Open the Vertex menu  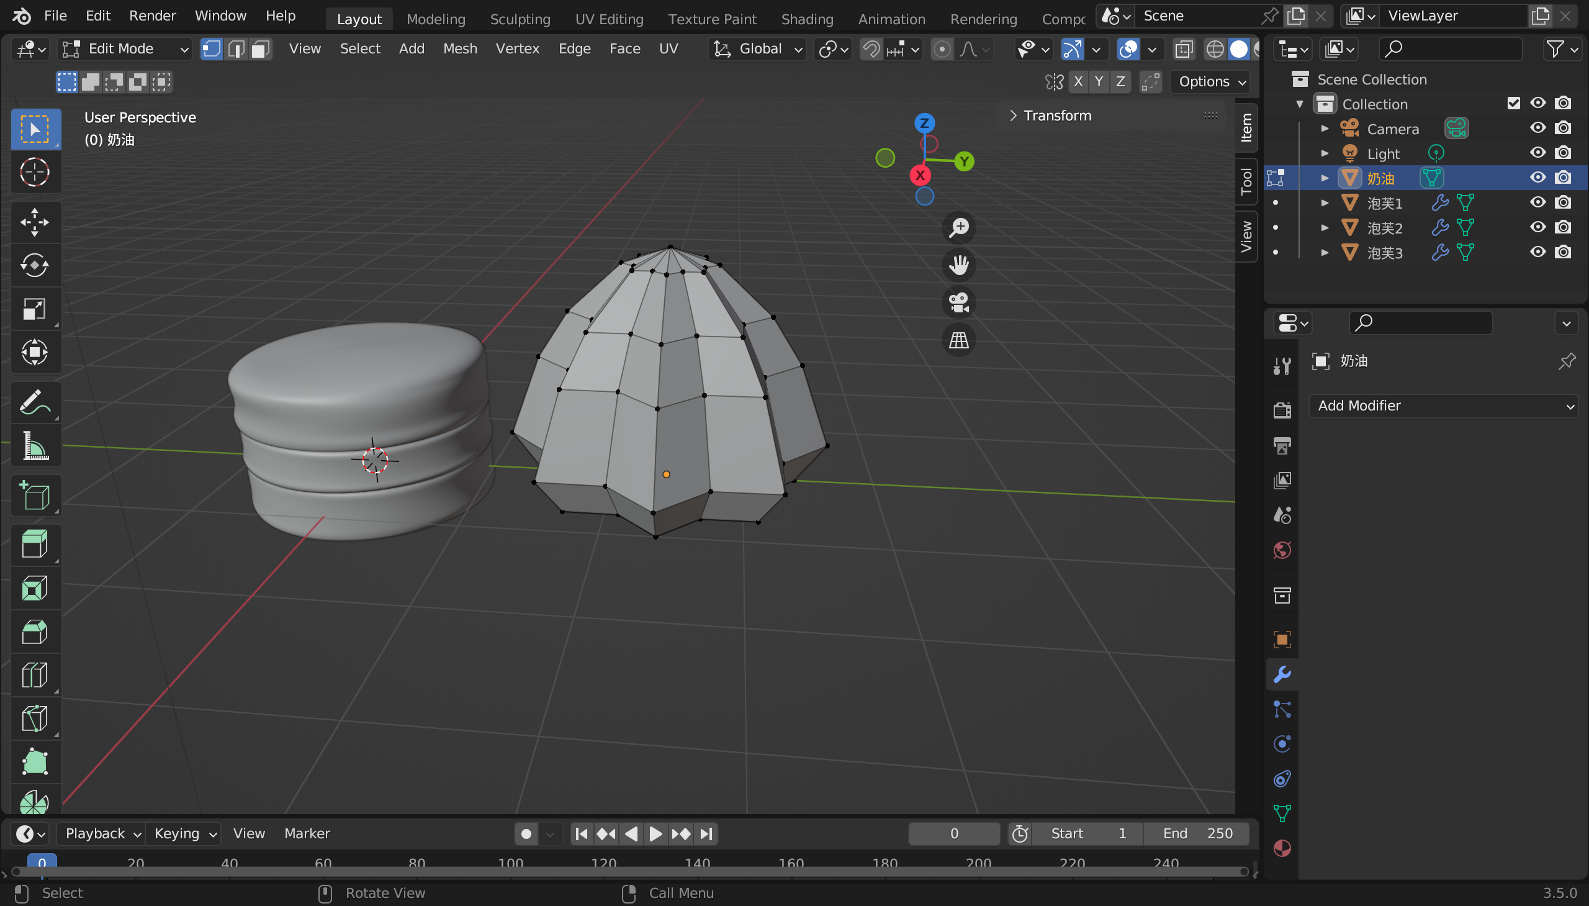tap(517, 48)
